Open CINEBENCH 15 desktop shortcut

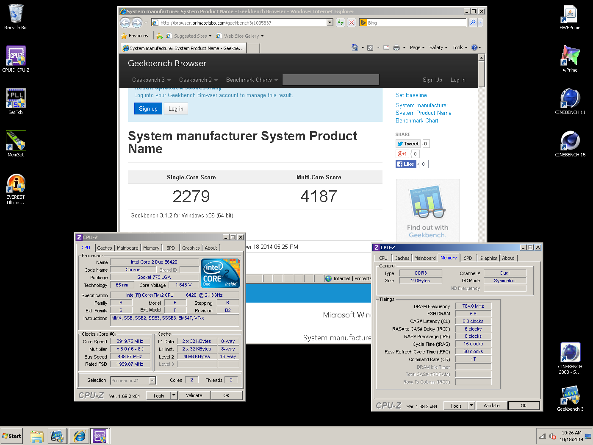coord(570,144)
